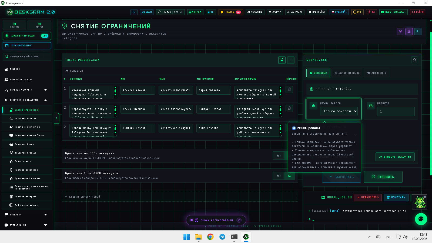Open the Диспетчер задач button
432x243 pixels.
[27, 36]
